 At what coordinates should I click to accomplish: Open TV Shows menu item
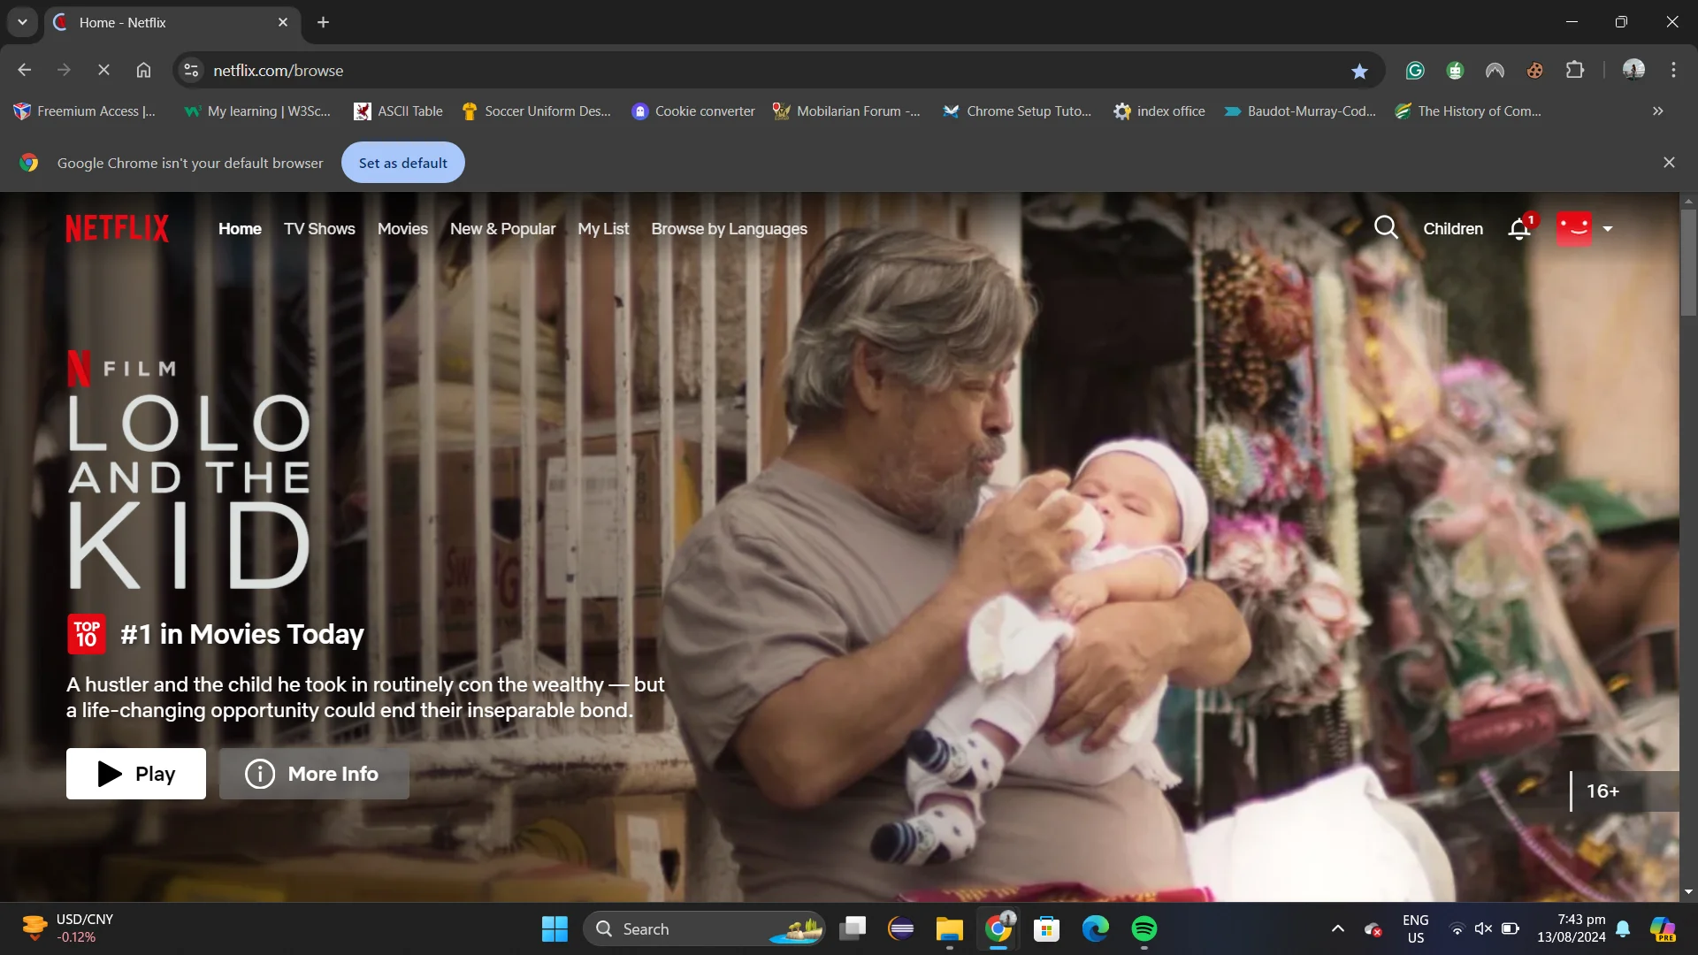[x=319, y=229]
